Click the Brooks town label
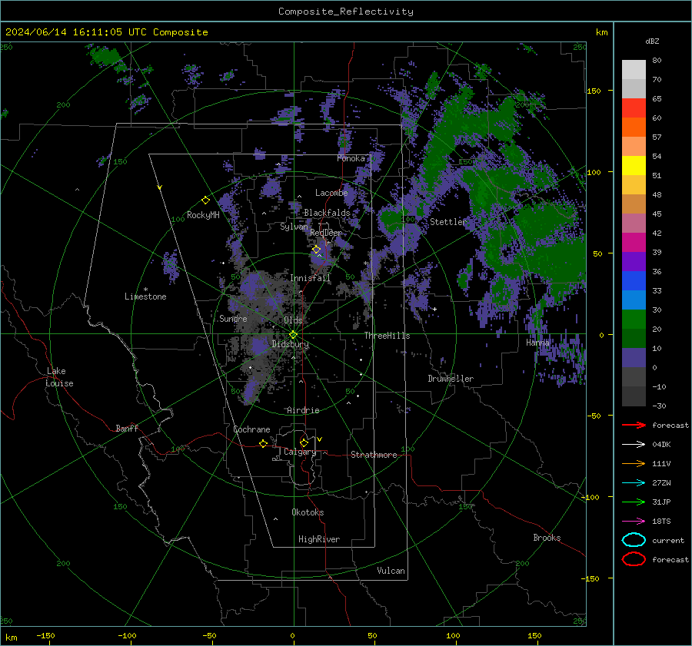Viewport: 692px width, 646px height. 547,538
